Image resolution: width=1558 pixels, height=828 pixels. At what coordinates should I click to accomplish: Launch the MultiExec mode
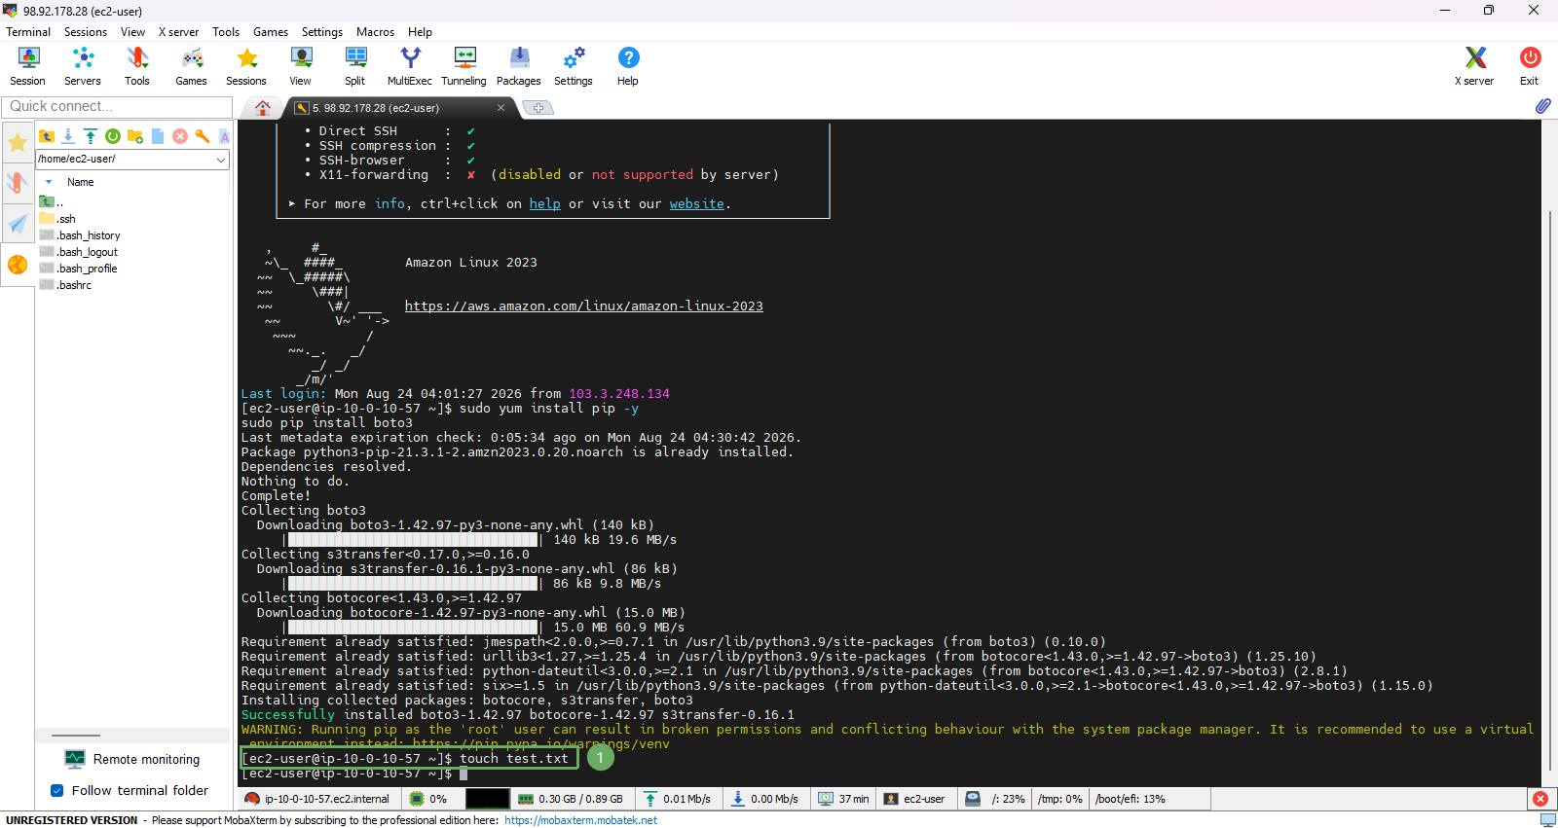tap(410, 66)
